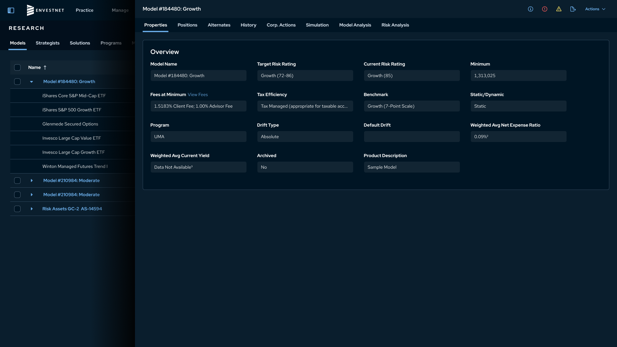Image resolution: width=617 pixels, height=347 pixels.
Task: Open Risk Assets GC-2 AS-14594 link
Action: tap(72, 209)
